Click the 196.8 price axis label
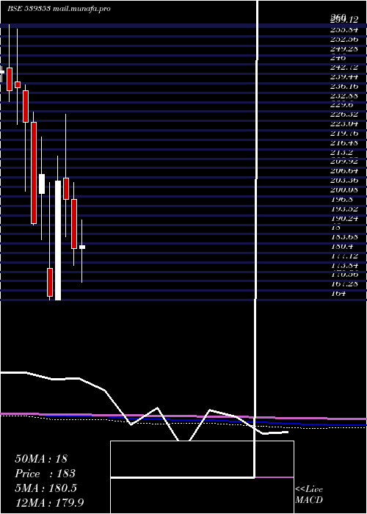367x514 pixels. pyautogui.click(x=341, y=199)
